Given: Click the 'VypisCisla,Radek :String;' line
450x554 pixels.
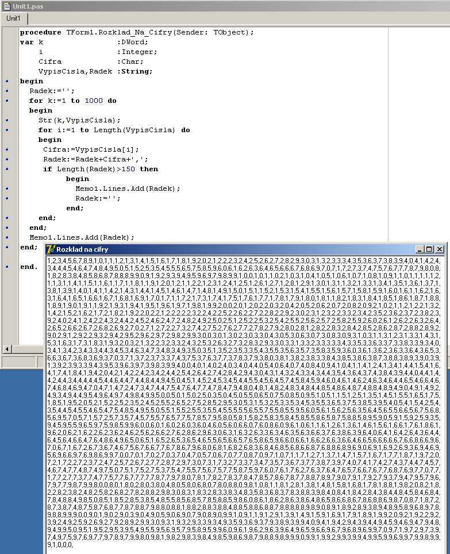Looking at the screenshot, I should coord(95,71).
